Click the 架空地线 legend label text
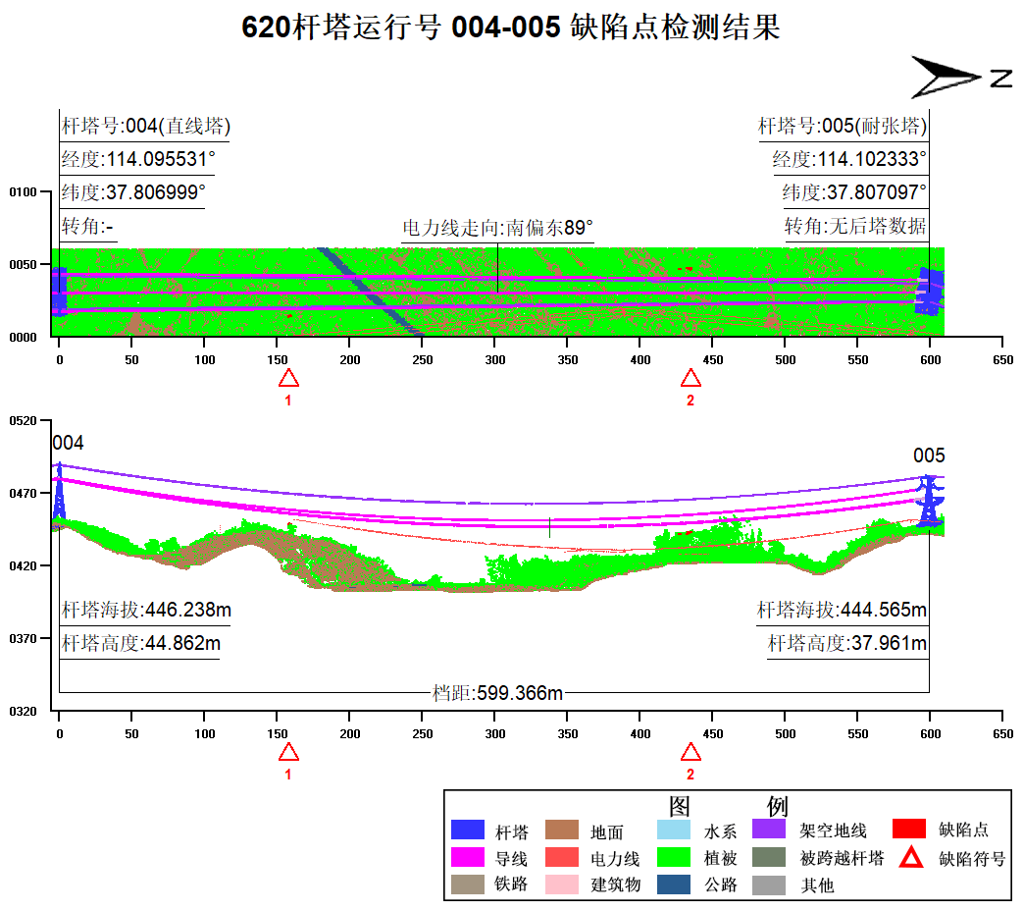 click(833, 831)
